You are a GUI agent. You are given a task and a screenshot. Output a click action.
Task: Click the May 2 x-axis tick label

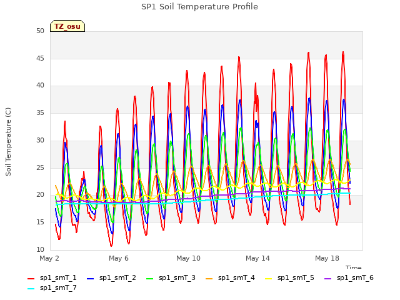pos(49,258)
